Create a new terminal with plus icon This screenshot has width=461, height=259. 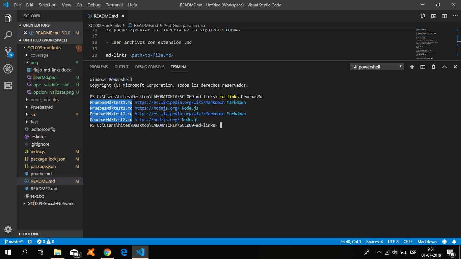(412, 67)
